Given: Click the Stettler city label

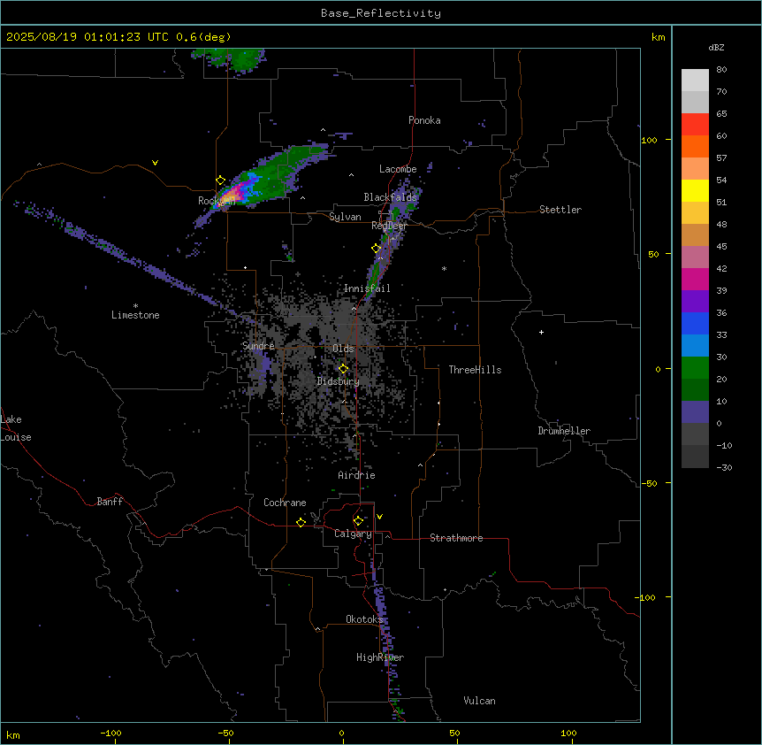Looking at the screenshot, I should pos(560,210).
